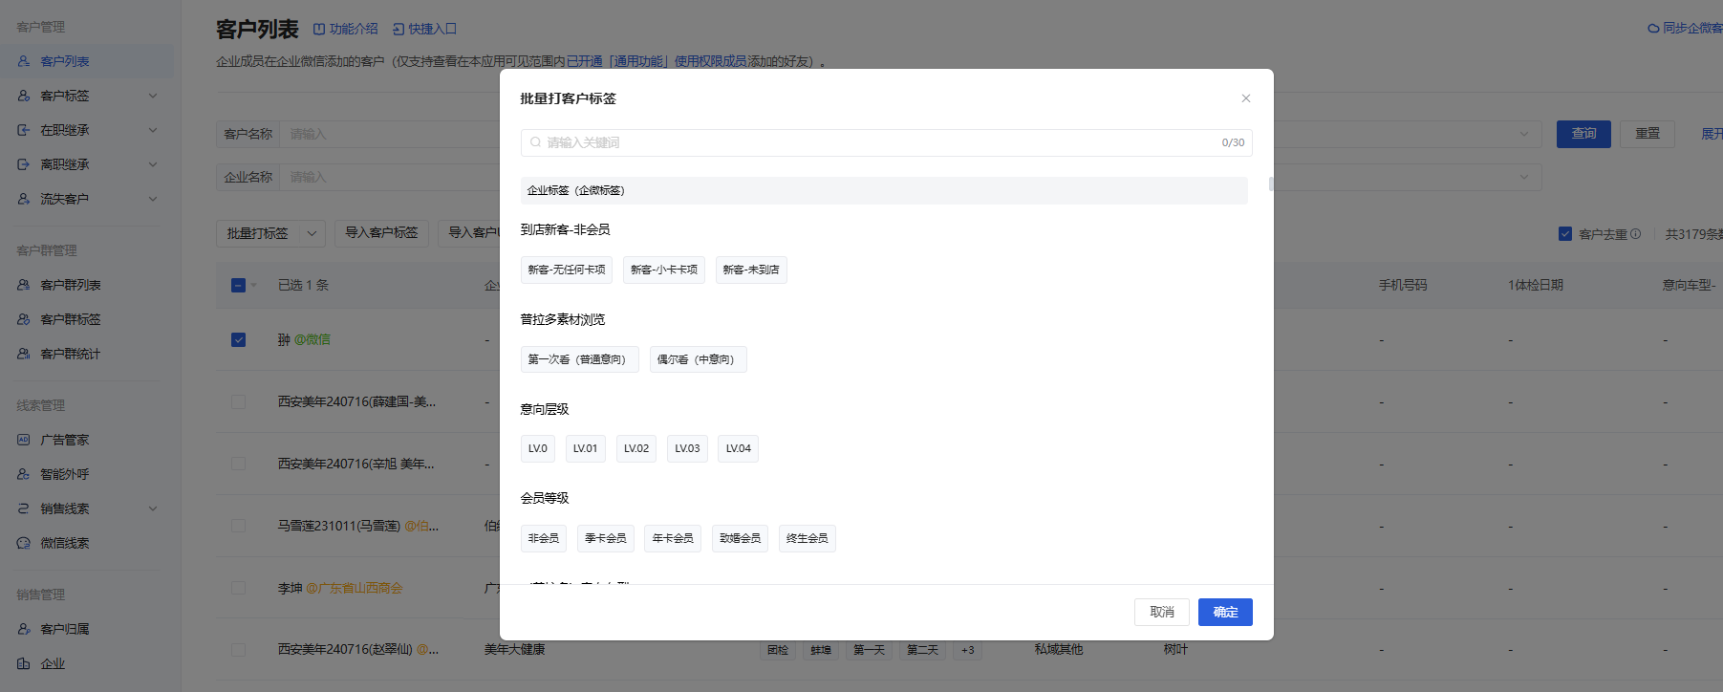
Task: Expand the 离职继承 sidebar submenu
Action: [x=153, y=164]
